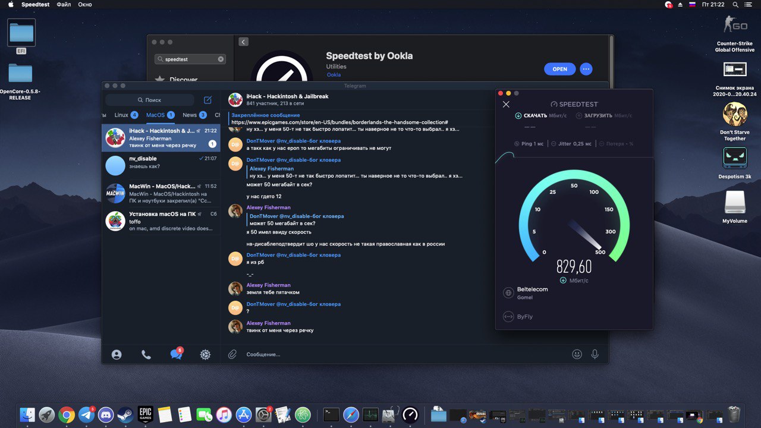Focus App Store search field speedtest
Image resolution: width=761 pixels, height=428 pixels.
pyautogui.click(x=190, y=59)
